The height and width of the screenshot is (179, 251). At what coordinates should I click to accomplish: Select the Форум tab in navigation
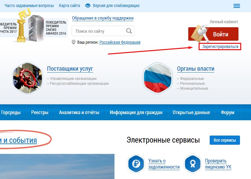tap(227, 112)
